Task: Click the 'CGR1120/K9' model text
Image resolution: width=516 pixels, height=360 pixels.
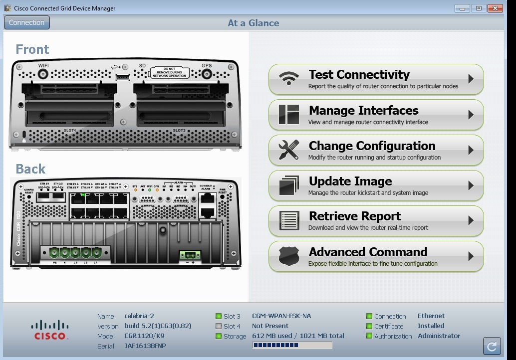Action: (144, 336)
